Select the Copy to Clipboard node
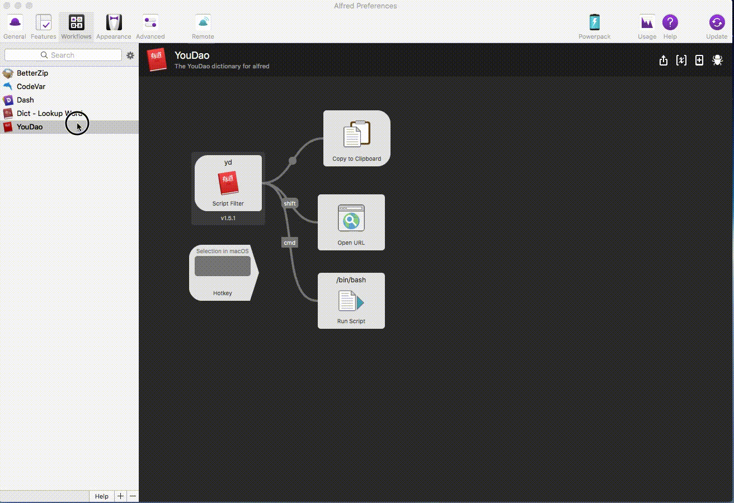 [357, 138]
